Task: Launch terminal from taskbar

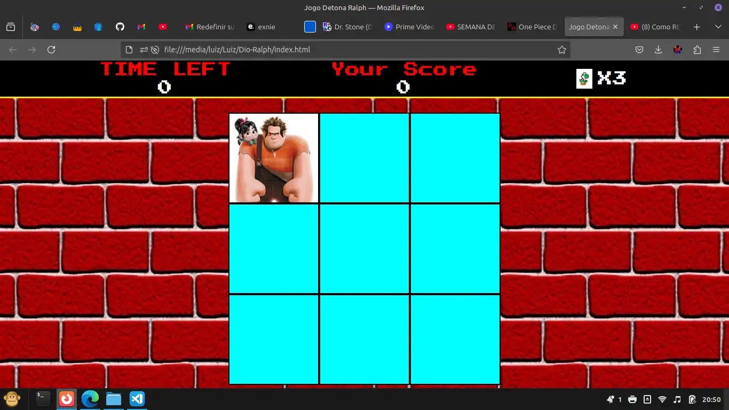Action: (x=43, y=399)
